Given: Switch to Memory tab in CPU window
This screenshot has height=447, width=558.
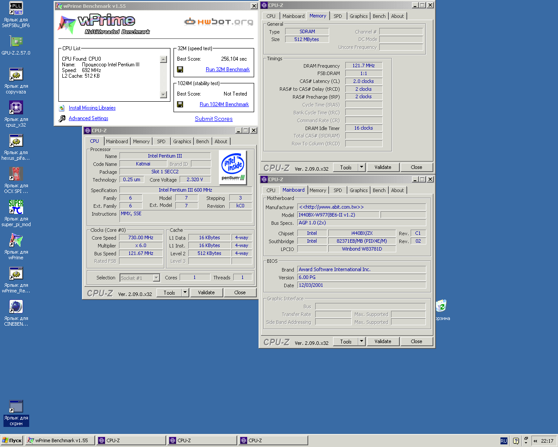Looking at the screenshot, I should [x=141, y=141].
